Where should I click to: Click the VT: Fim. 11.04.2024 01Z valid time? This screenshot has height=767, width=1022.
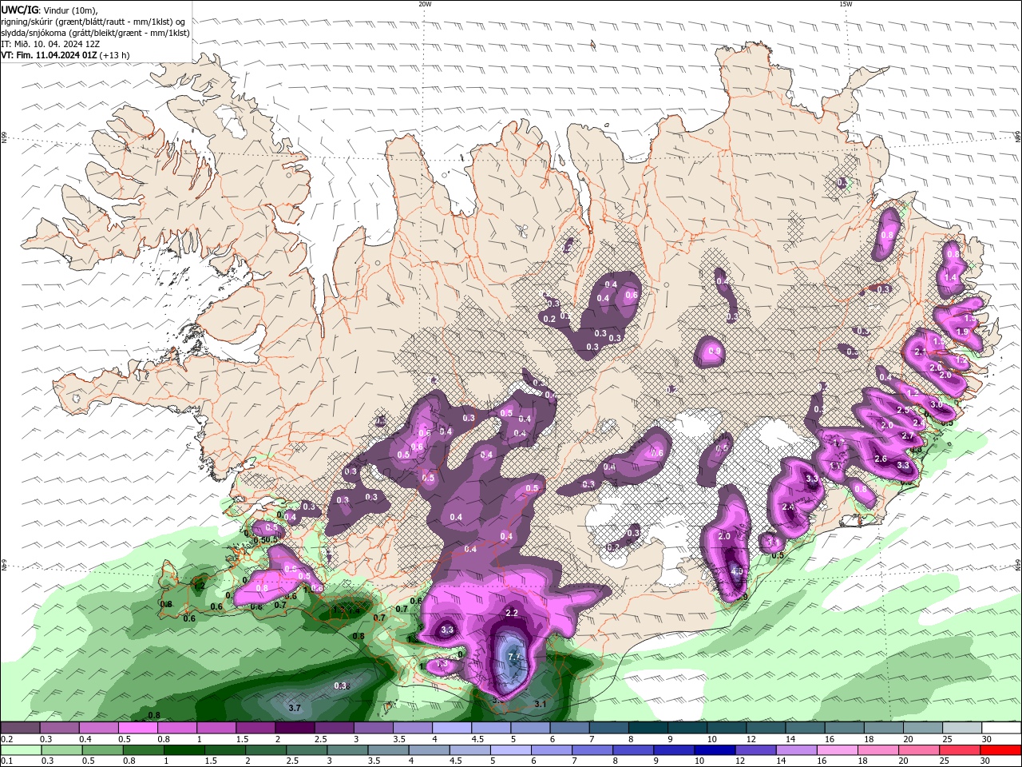(x=65, y=55)
